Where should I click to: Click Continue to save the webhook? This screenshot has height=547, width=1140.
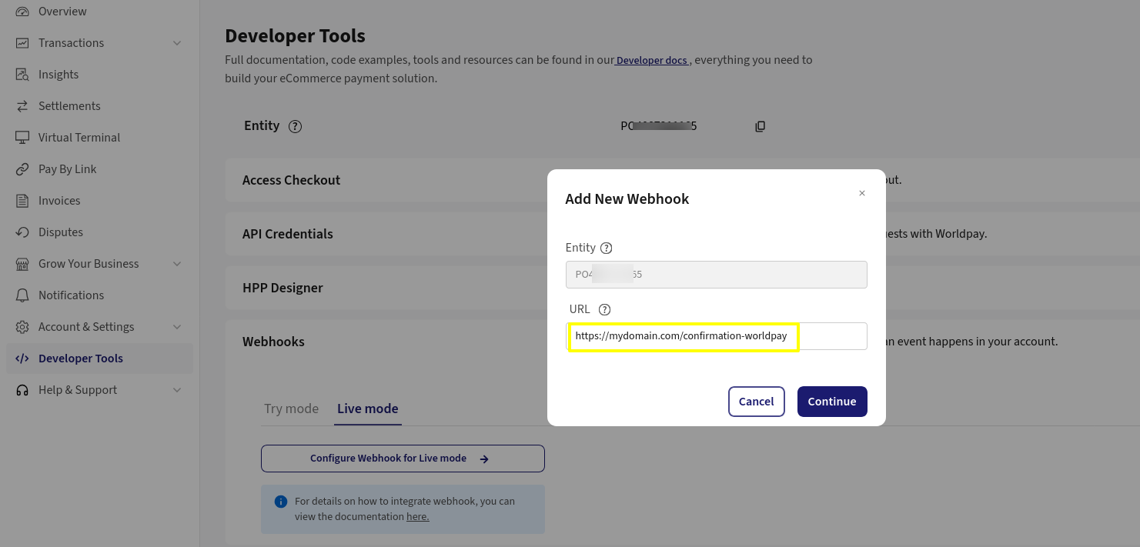832,401
